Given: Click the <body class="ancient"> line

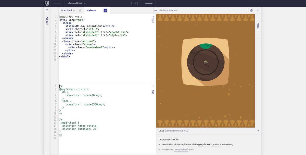Looking at the screenshot, I should pyautogui.click(x=79, y=41).
